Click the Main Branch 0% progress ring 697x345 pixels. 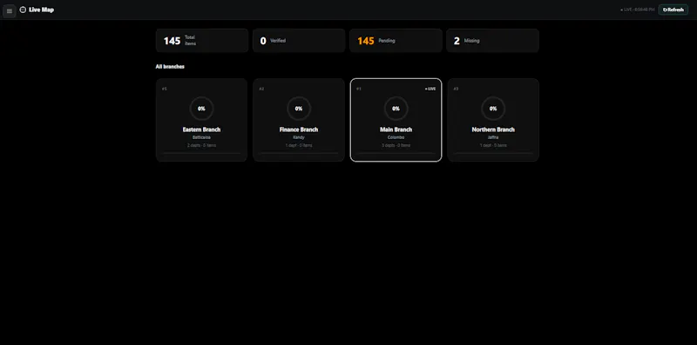396,109
